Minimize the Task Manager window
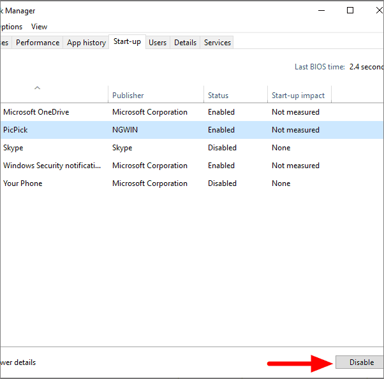Viewport: 384px width, 379px height. click(321, 11)
